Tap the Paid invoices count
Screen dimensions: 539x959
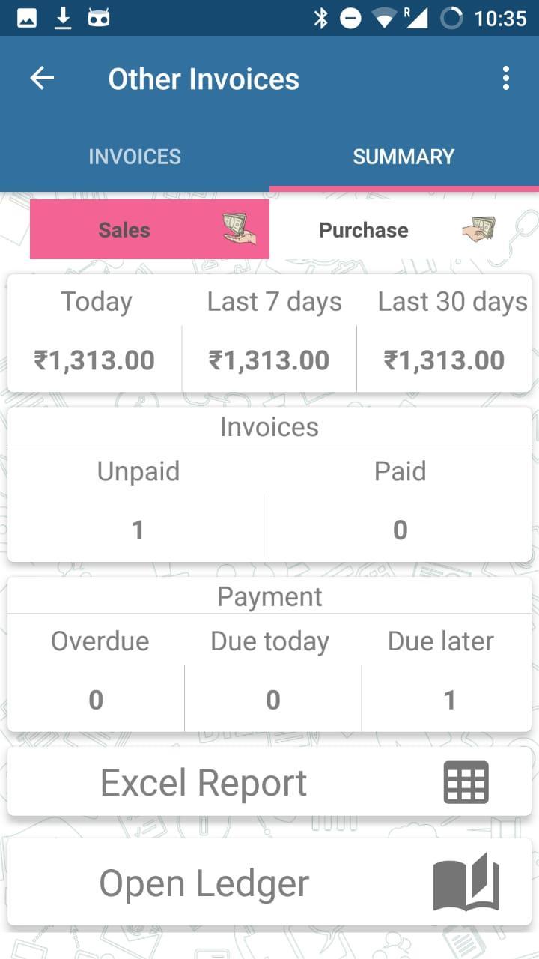click(x=401, y=530)
